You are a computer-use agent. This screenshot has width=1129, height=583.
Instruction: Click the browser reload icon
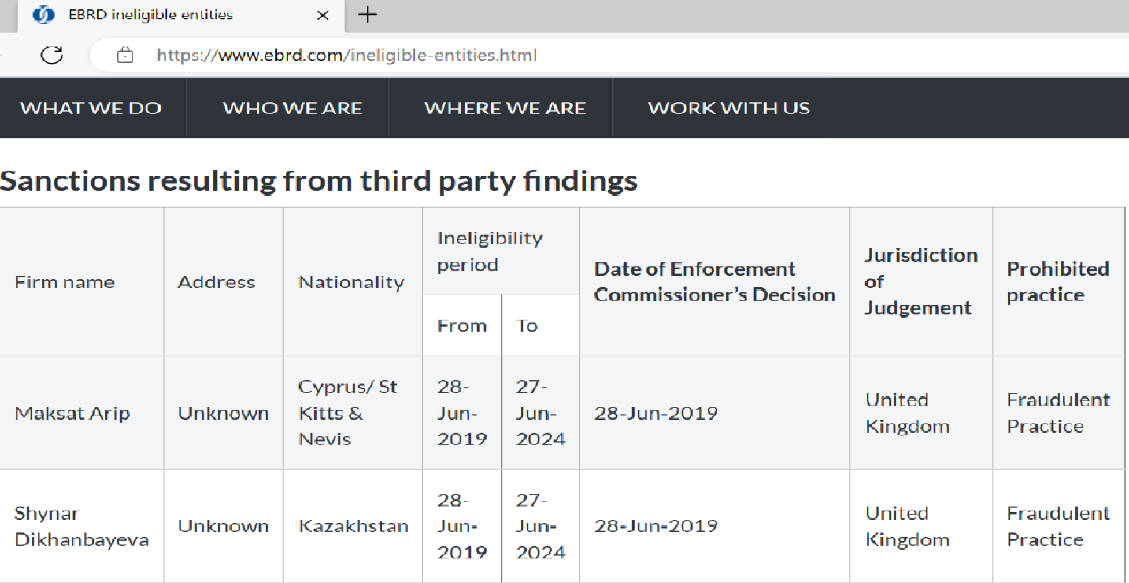point(52,55)
